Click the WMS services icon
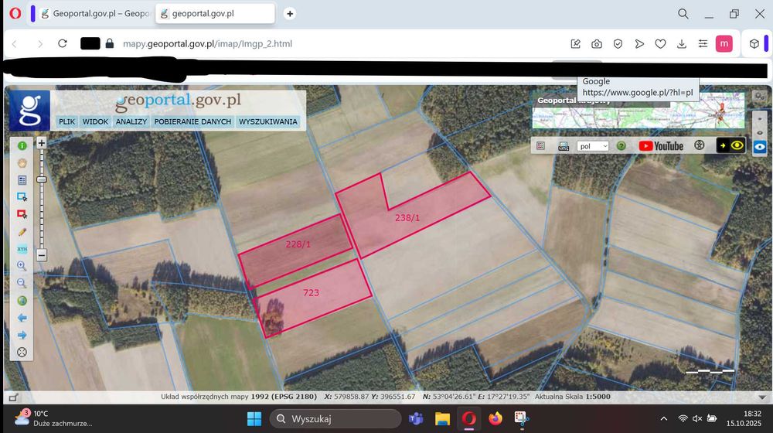Screen dimensions: 773x433 click(x=564, y=146)
